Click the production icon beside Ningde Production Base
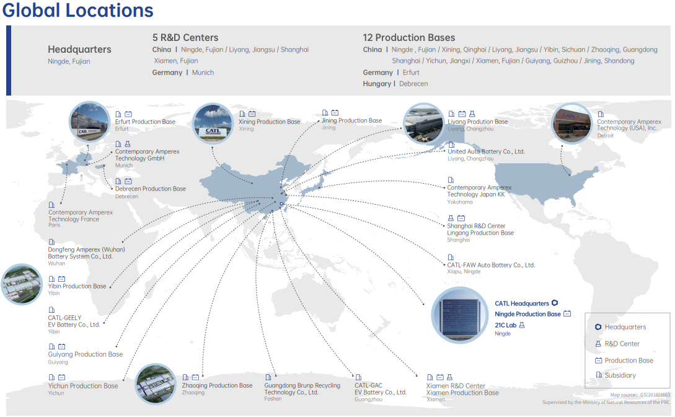Image resolution: width=675 pixels, height=417 pixels. [567, 313]
